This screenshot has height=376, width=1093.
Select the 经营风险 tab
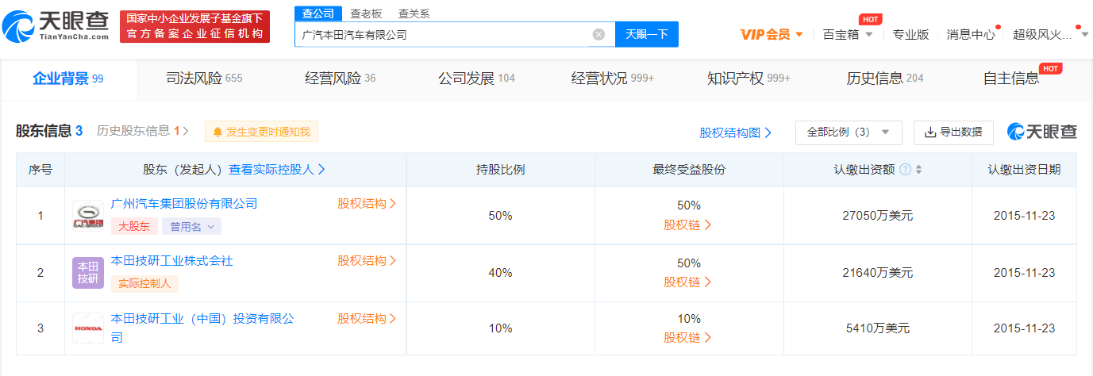(340, 79)
